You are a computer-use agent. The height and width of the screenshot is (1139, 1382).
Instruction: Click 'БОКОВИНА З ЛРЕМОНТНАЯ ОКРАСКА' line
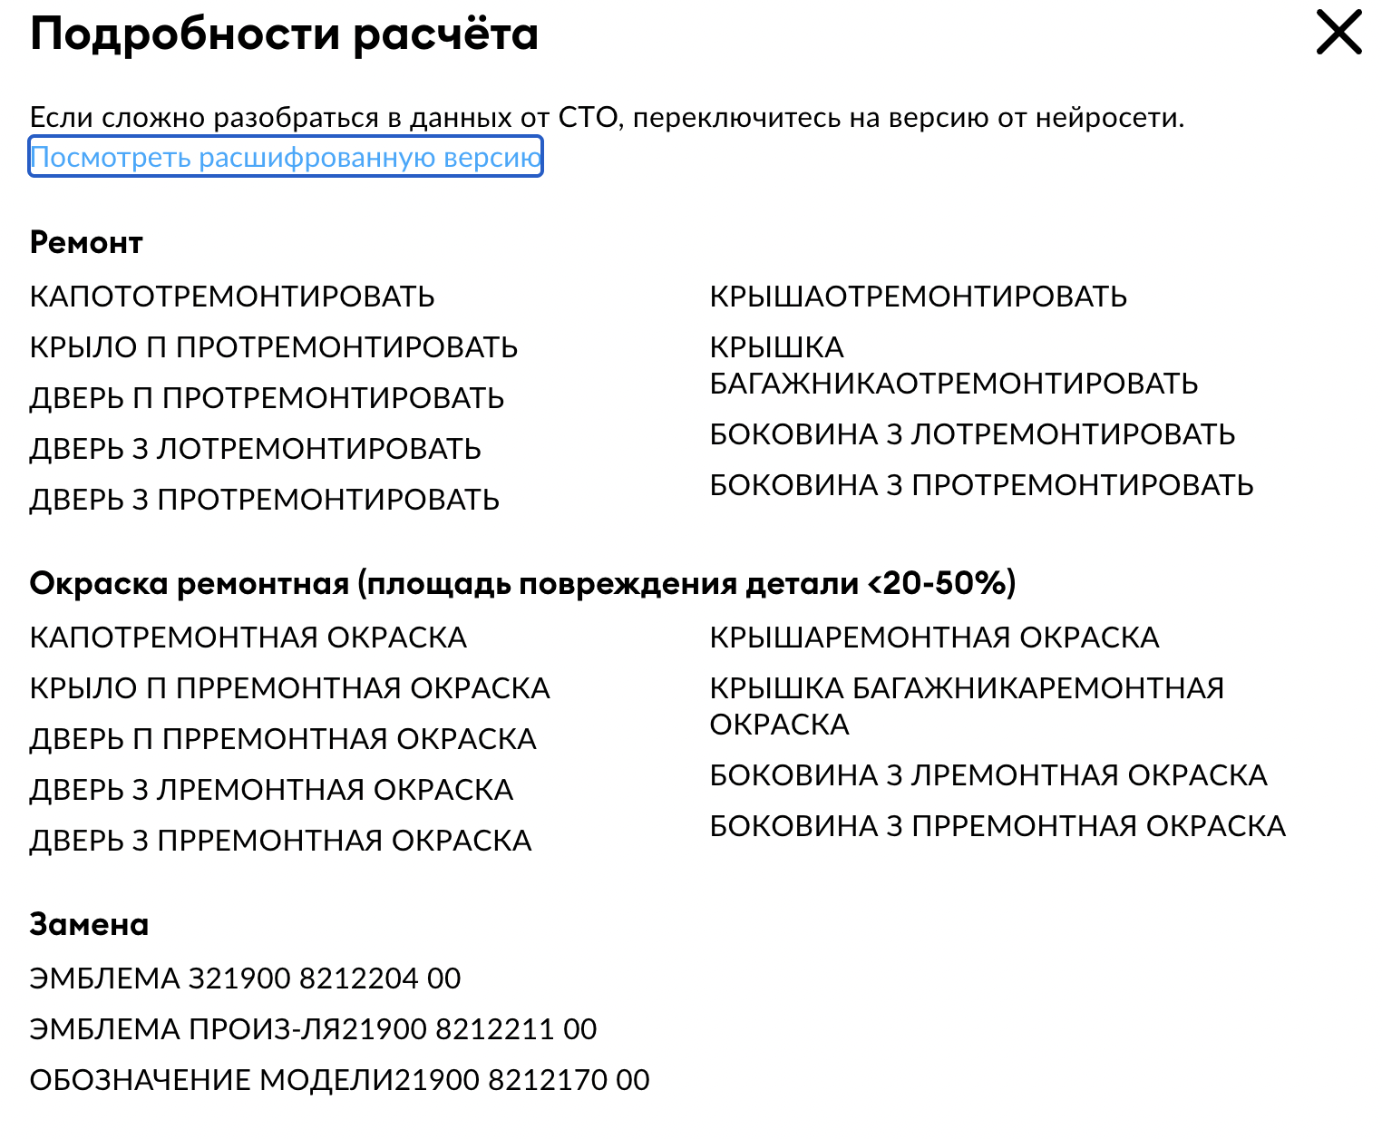pyautogui.click(x=988, y=776)
